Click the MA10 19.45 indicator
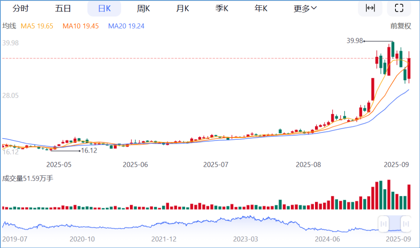Image resolution: width=420 pixels, height=248 pixels. [x=80, y=26]
